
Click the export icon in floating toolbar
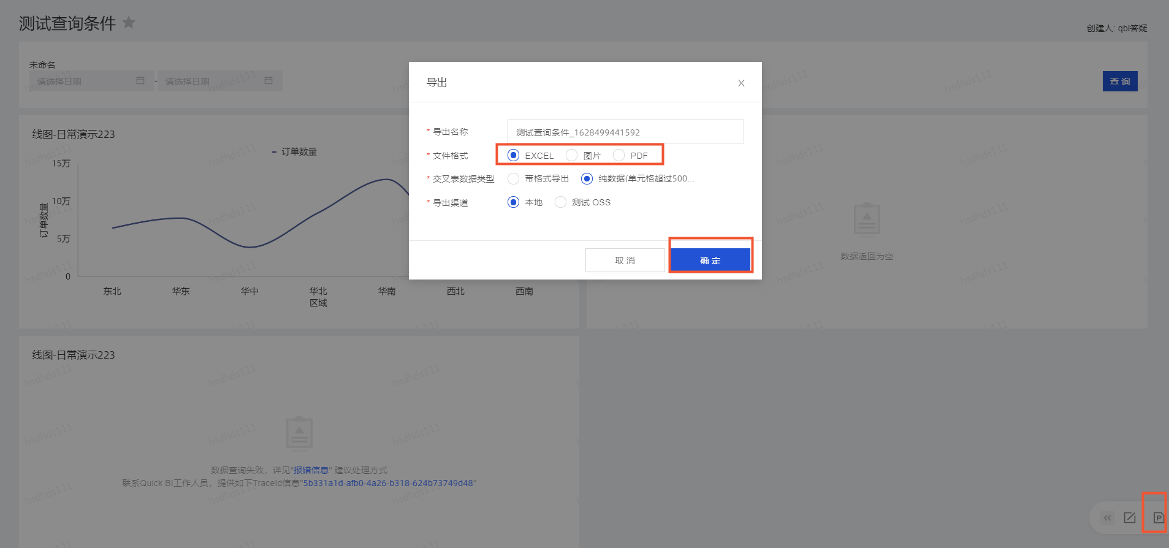coord(1158,518)
